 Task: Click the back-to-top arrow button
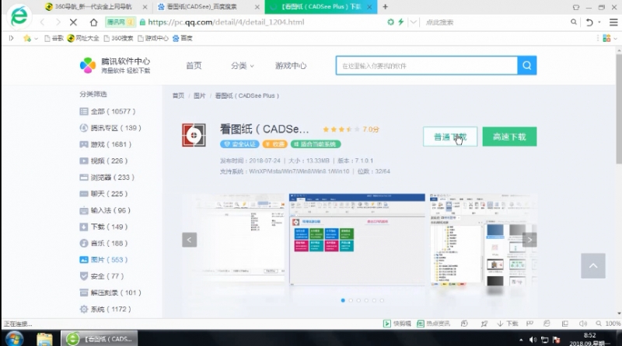coord(593,265)
